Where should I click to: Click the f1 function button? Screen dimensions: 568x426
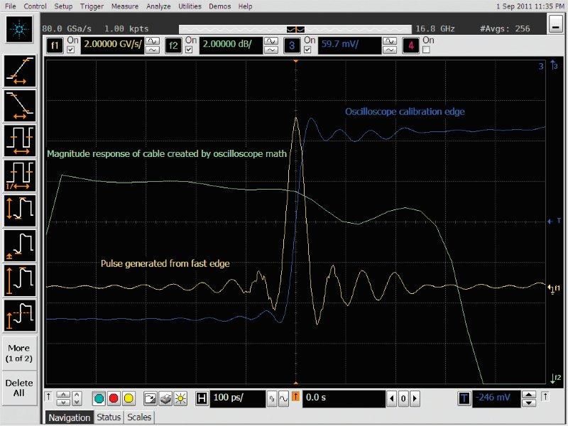[55, 46]
